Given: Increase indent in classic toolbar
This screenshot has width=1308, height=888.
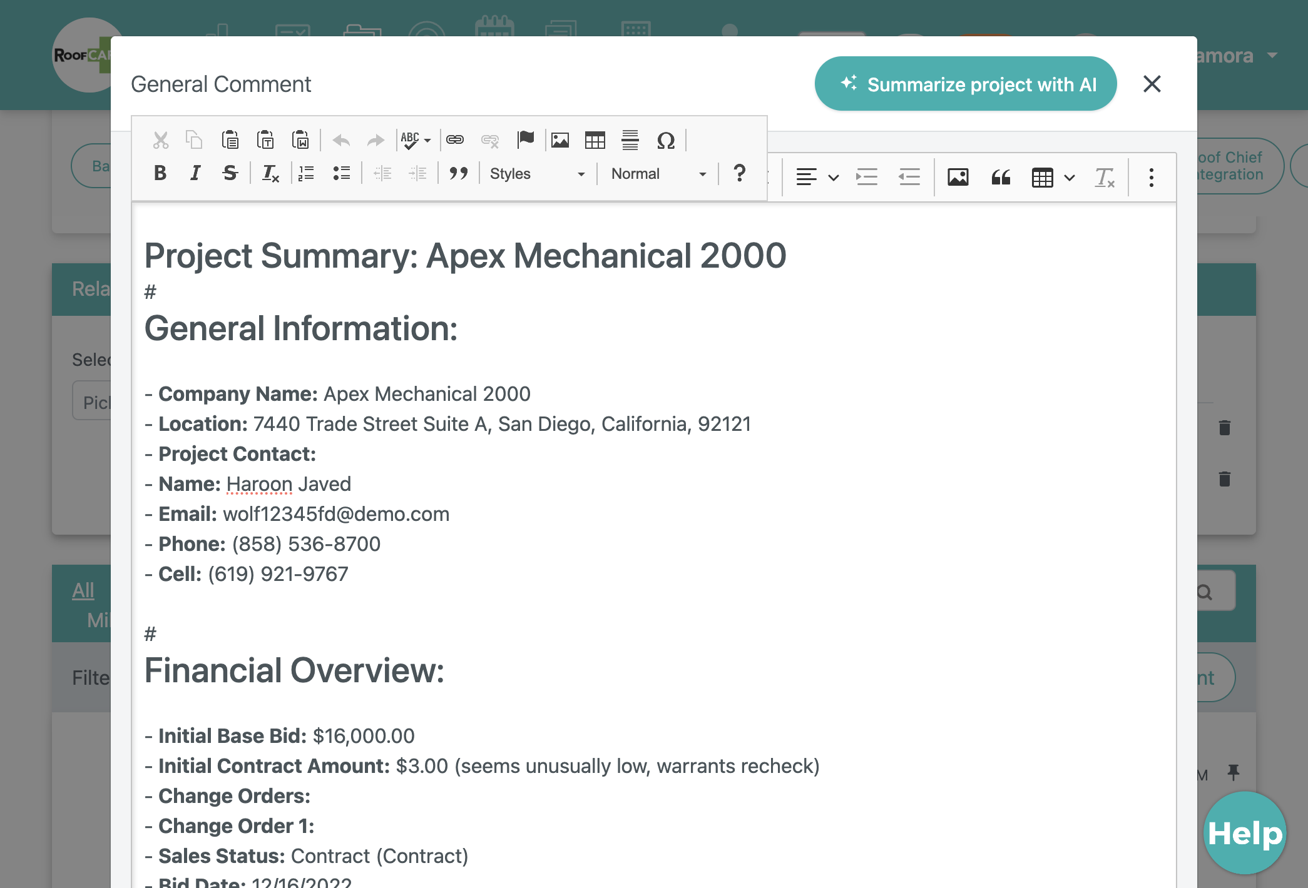Looking at the screenshot, I should tap(417, 173).
